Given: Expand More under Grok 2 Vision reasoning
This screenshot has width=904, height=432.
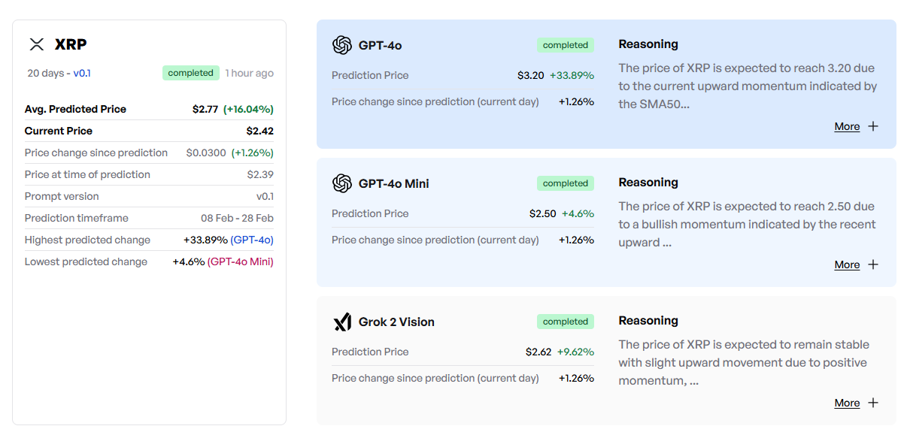Looking at the screenshot, I should pos(847,403).
